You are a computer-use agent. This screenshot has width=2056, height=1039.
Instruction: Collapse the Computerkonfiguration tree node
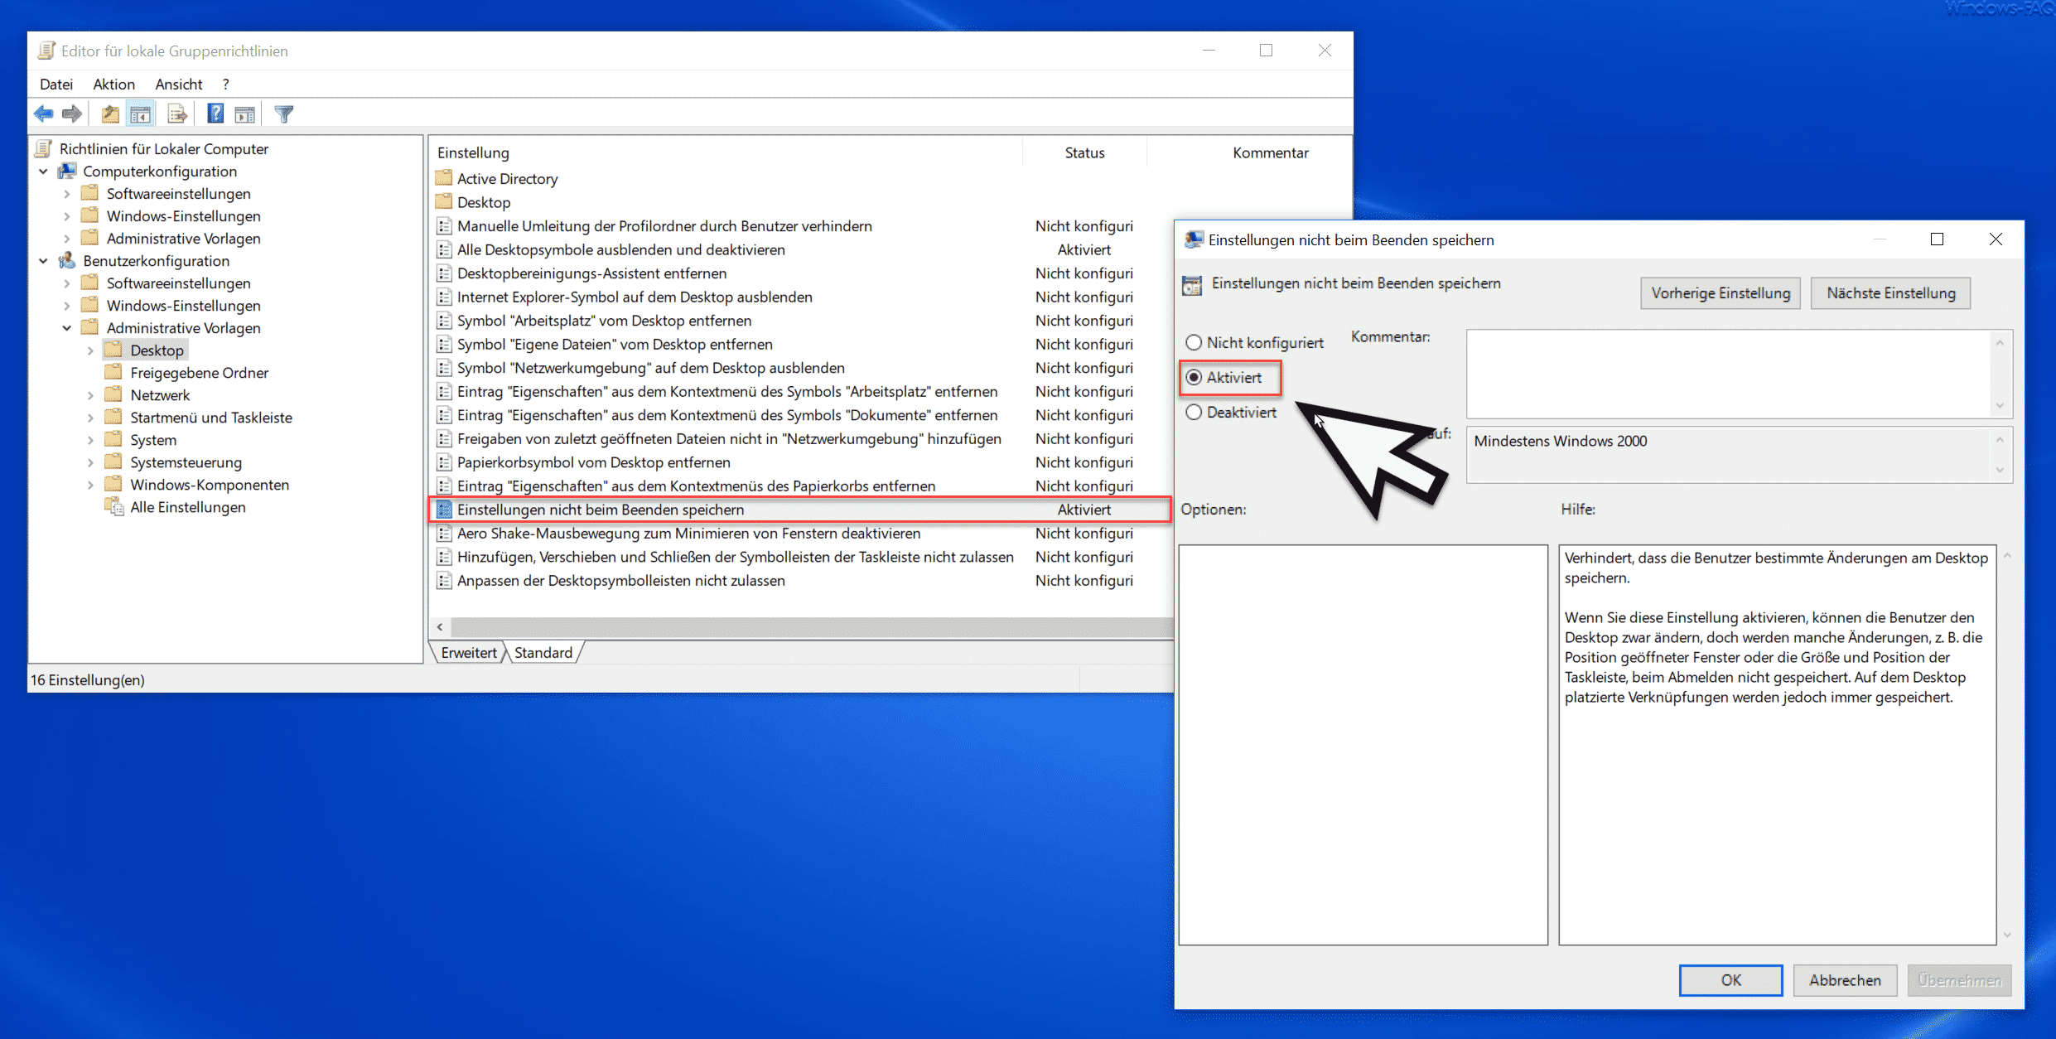[43, 172]
